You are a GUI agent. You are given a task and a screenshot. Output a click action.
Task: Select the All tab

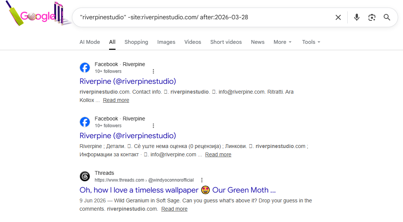[112, 42]
